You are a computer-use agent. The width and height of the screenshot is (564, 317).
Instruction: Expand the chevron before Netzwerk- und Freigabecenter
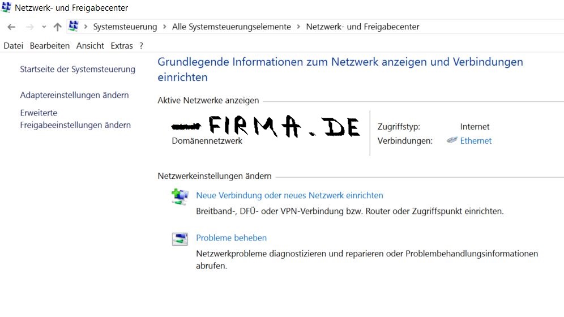[x=298, y=27]
